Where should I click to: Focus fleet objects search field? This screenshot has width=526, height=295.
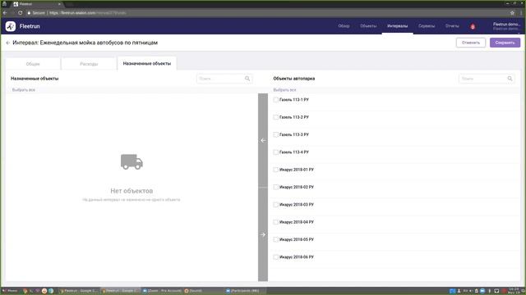pyautogui.click(x=487, y=79)
